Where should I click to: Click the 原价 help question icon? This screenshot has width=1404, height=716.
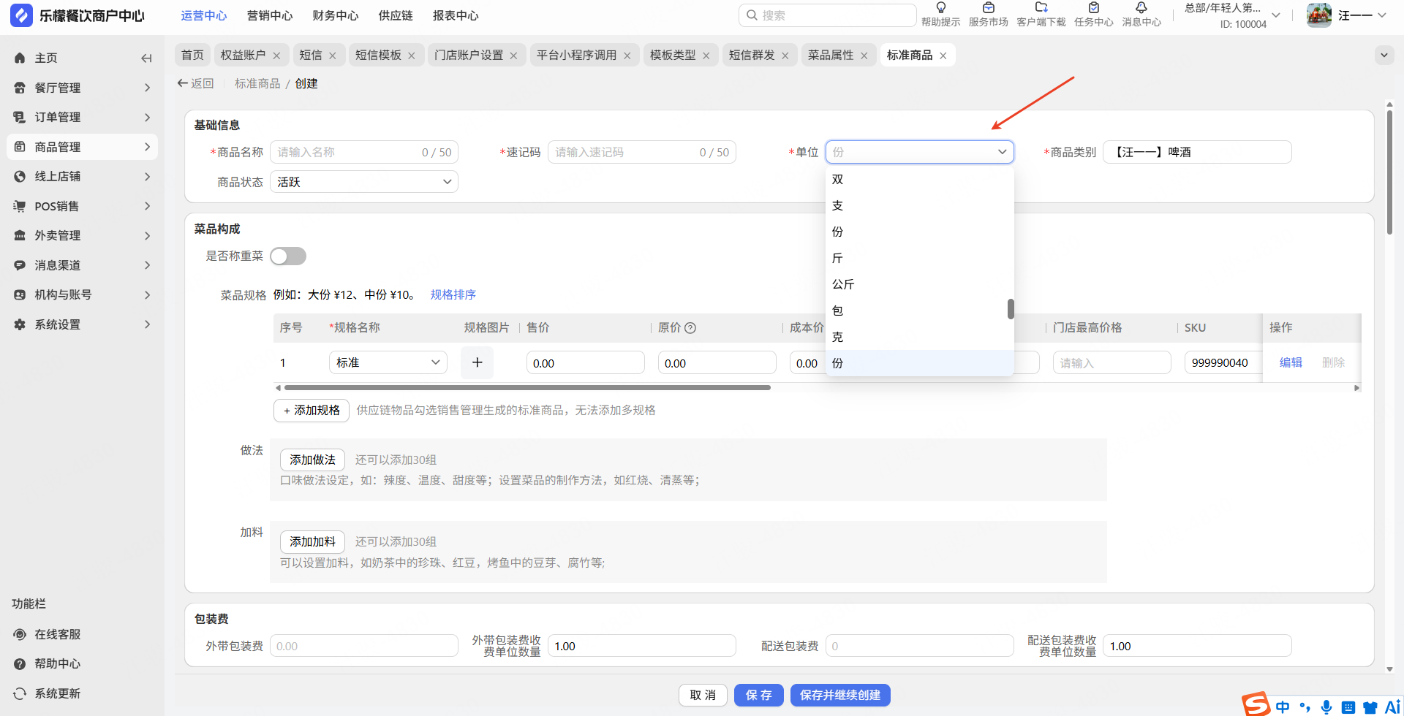[x=690, y=328]
